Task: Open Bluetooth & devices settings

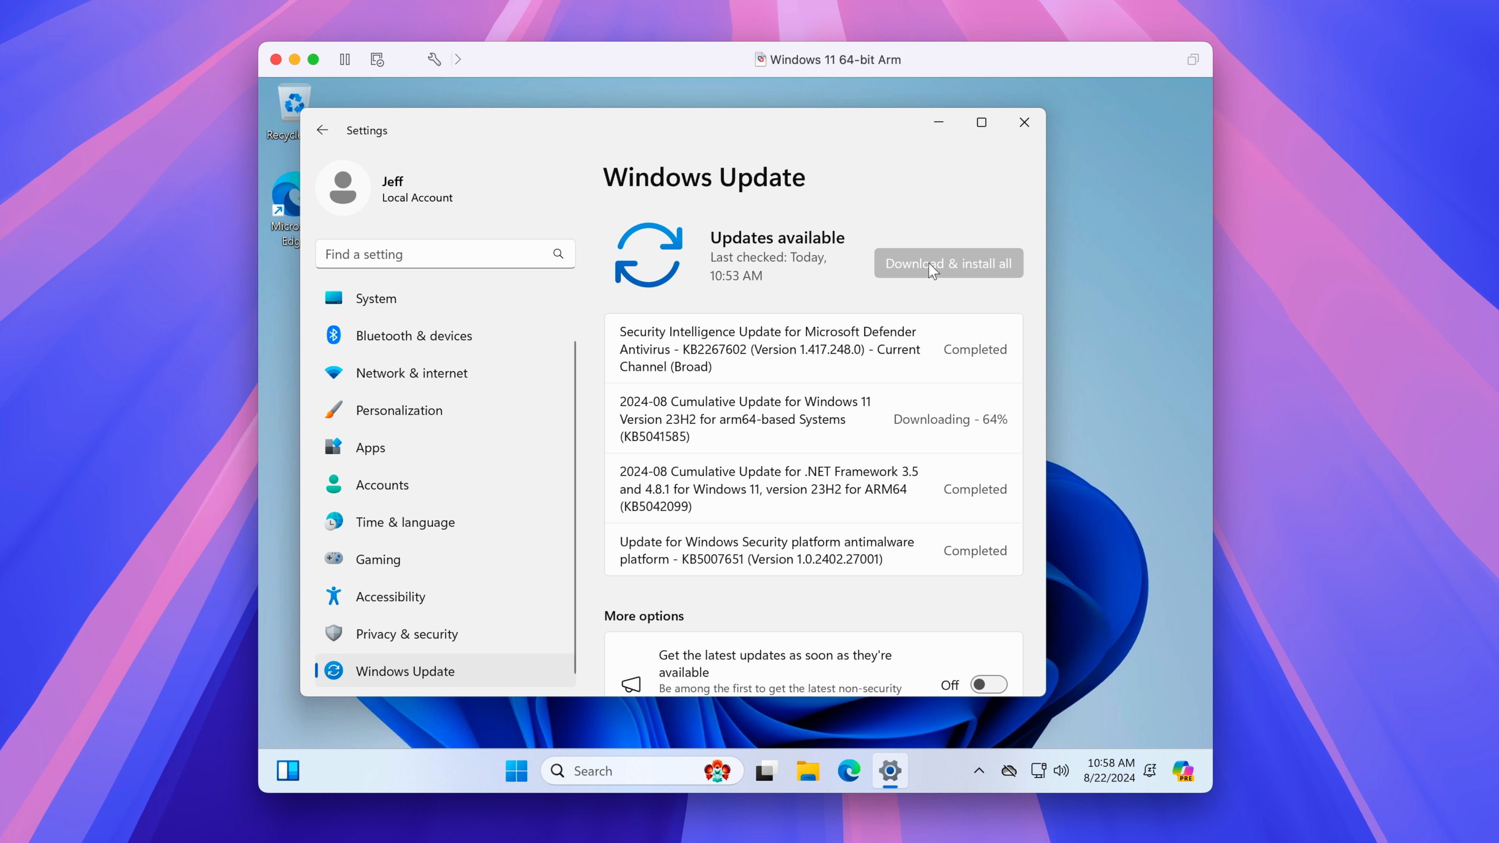Action: point(414,334)
